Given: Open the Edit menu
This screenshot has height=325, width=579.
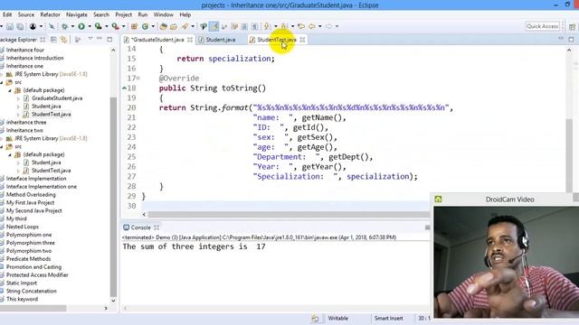Looking at the screenshot, I should point(7,14).
